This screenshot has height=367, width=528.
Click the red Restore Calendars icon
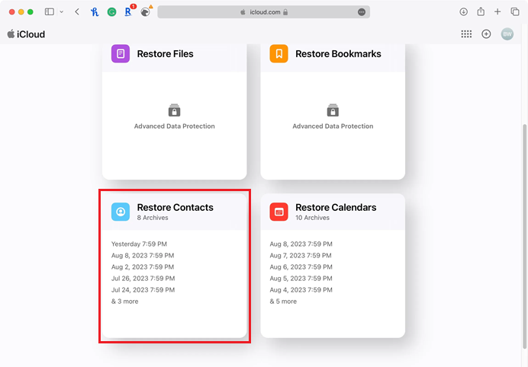(278, 212)
